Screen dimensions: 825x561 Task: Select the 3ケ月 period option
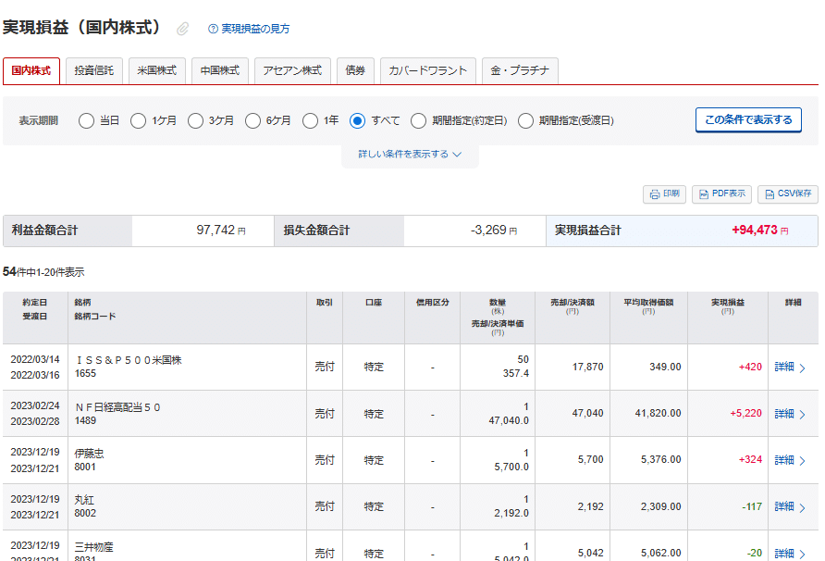pos(195,120)
